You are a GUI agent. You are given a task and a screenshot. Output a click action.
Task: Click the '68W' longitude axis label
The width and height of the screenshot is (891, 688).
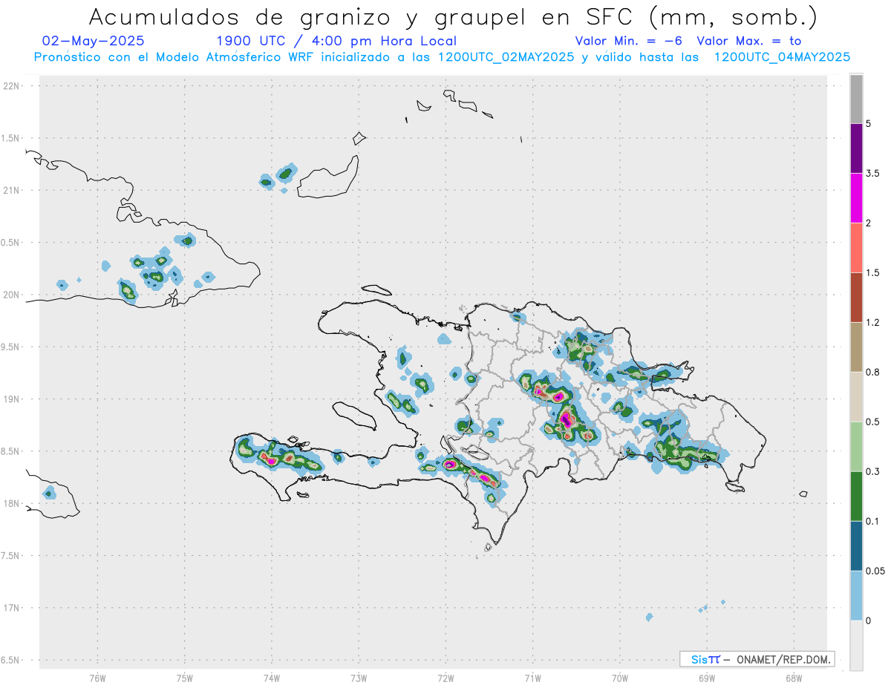point(794,678)
